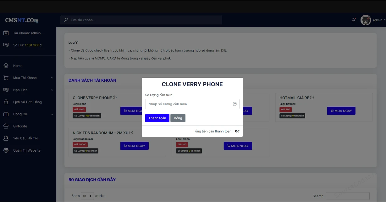
Task: Click the Quản Trị Website gear icon
Action: 6,150
